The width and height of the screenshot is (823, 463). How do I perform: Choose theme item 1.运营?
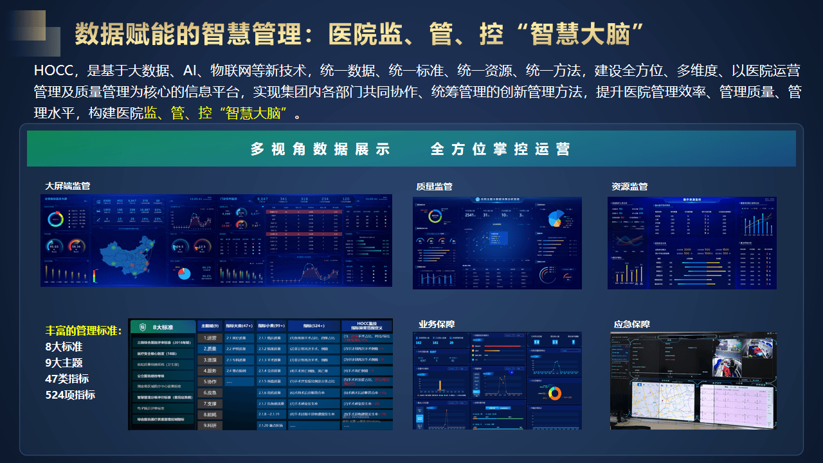click(209, 338)
